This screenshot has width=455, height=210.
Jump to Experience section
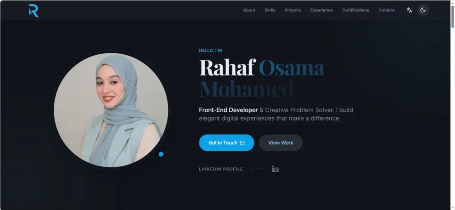point(322,10)
